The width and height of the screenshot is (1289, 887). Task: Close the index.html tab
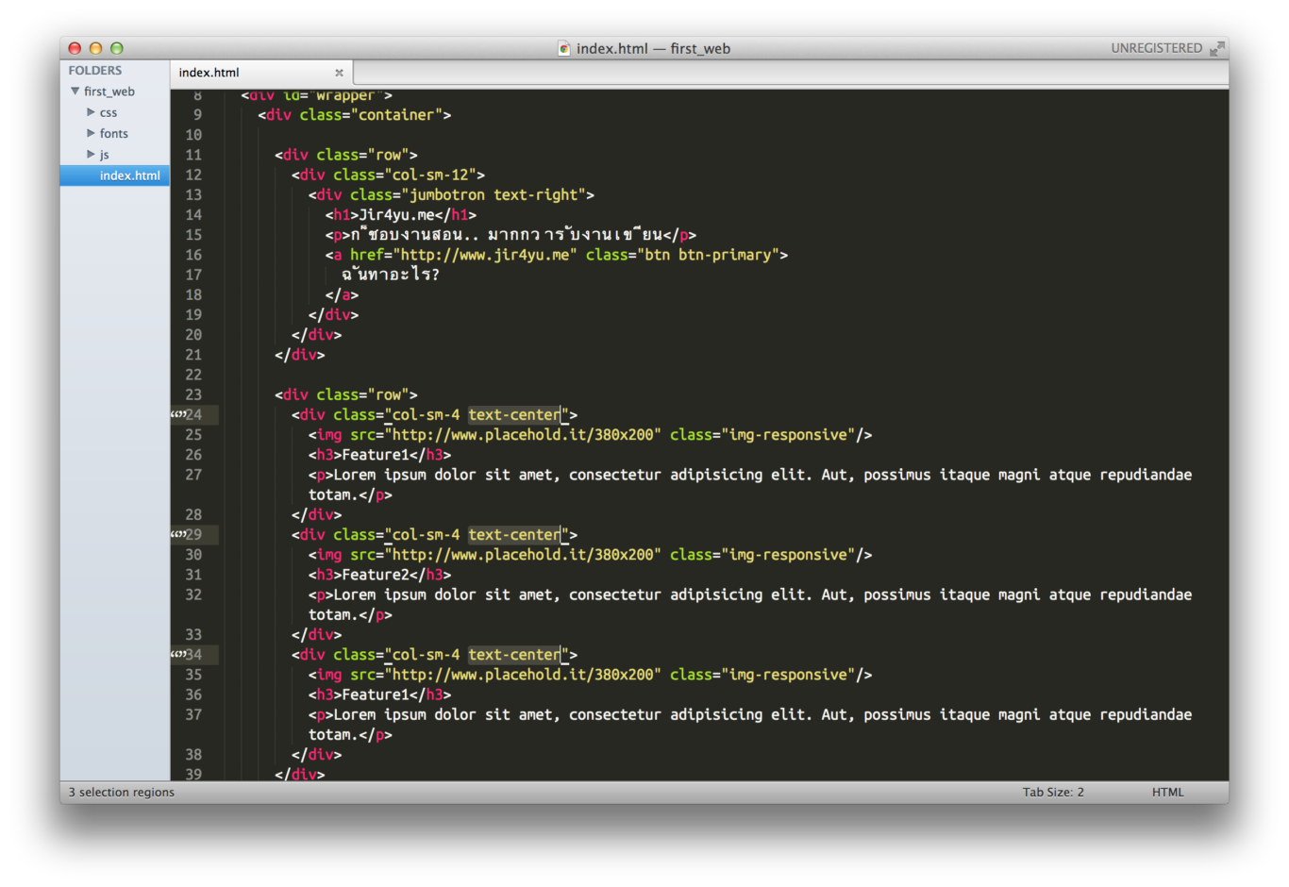pos(339,73)
